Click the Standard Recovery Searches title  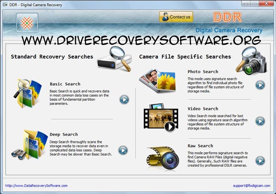52,57
